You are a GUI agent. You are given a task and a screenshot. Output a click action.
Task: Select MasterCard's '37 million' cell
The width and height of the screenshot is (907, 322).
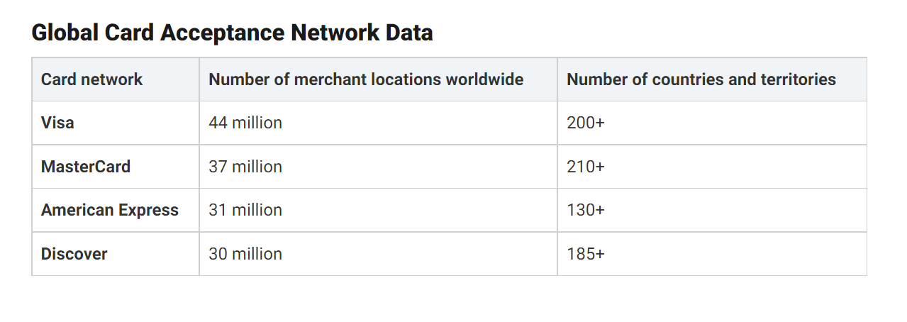pos(245,167)
